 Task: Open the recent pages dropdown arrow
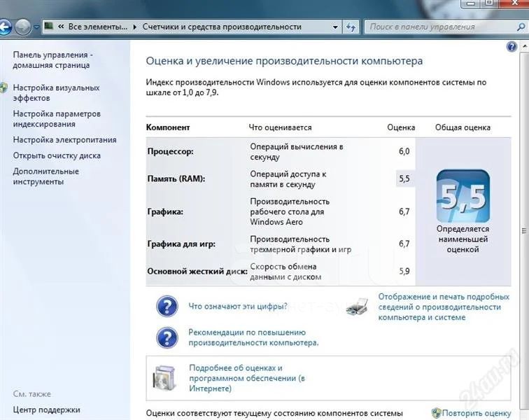(36, 27)
